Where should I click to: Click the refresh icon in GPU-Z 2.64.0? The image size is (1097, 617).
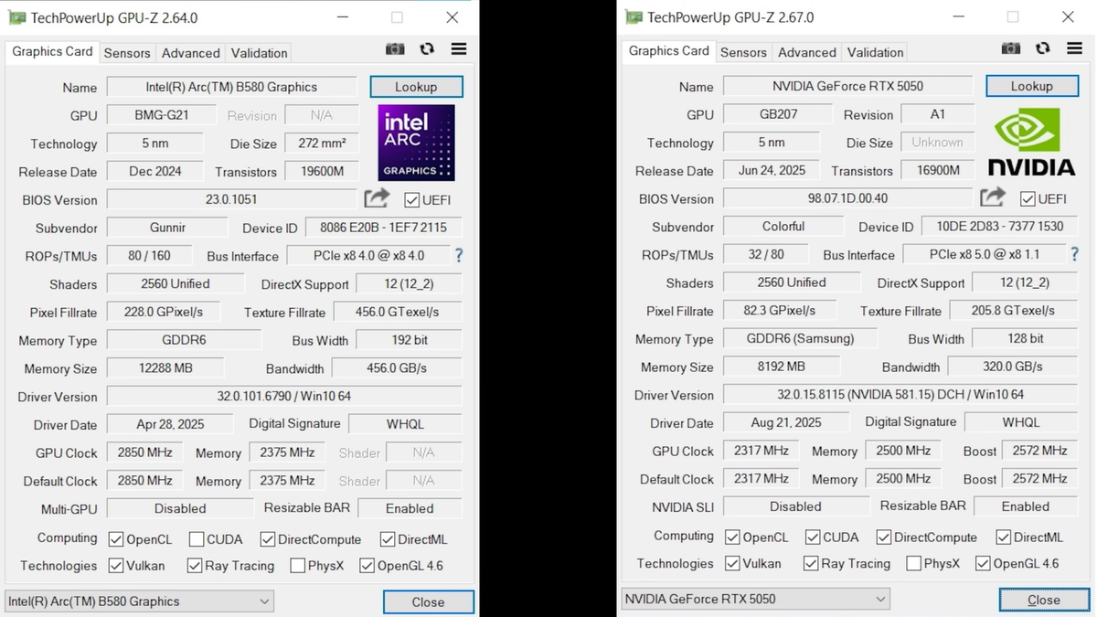pyautogui.click(x=427, y=49)
